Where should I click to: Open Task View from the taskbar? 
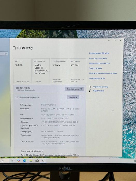[12, 161]
